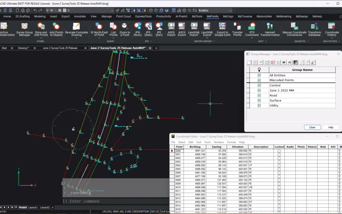This screenshot has height=214, width=342.
Task: Click the eye icon in Group Manager
Action: point(284,63)
